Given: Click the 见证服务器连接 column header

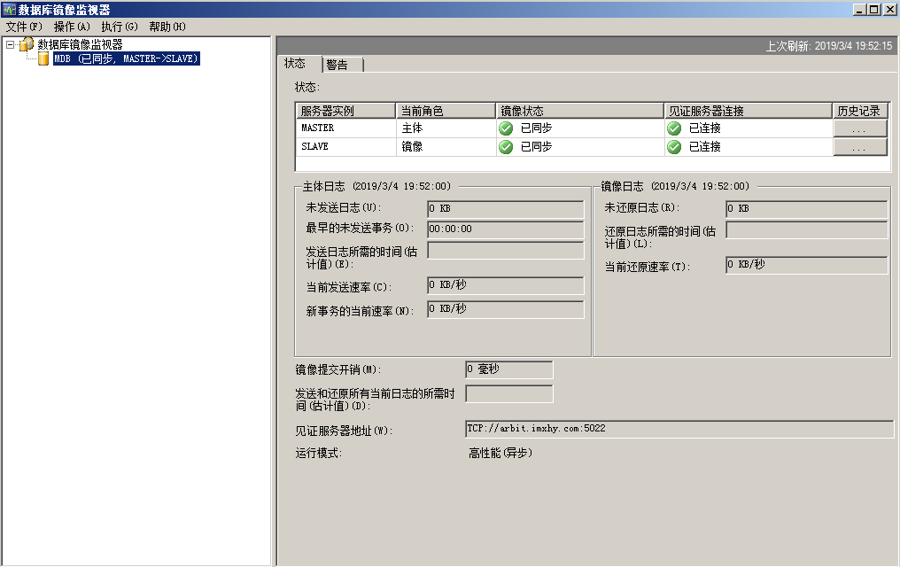Looking at the screenshot, I should click(x=748, y=110).
